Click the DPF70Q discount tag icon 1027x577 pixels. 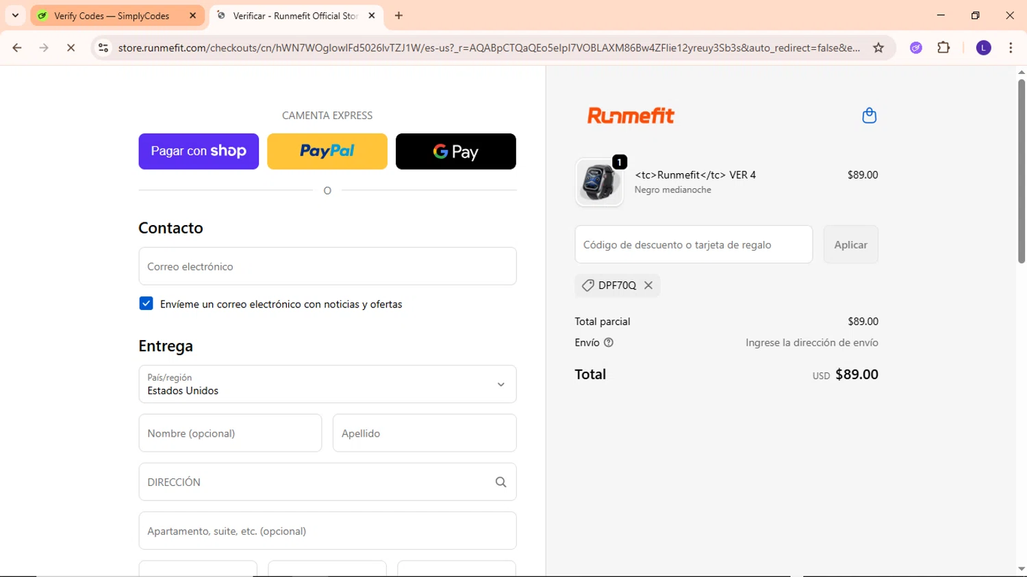tap(587, 285)
